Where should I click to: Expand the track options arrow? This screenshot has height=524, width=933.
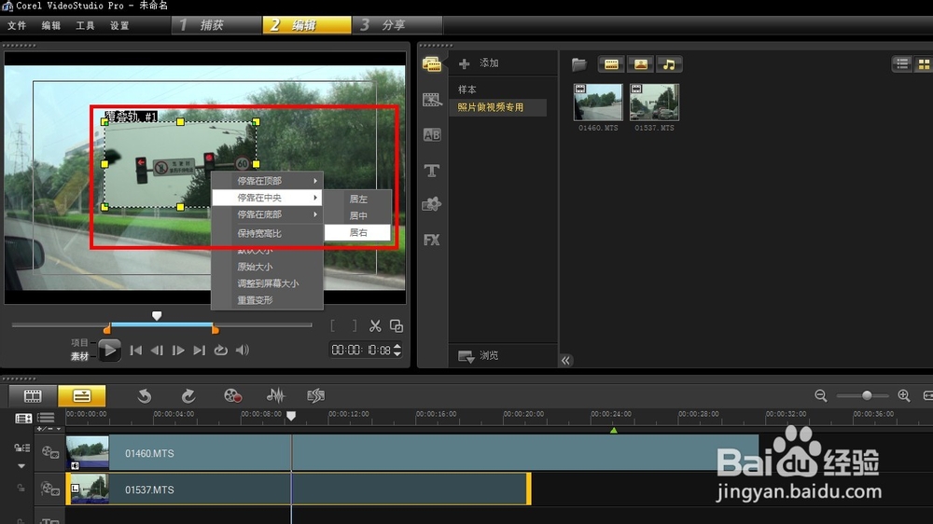21,465
